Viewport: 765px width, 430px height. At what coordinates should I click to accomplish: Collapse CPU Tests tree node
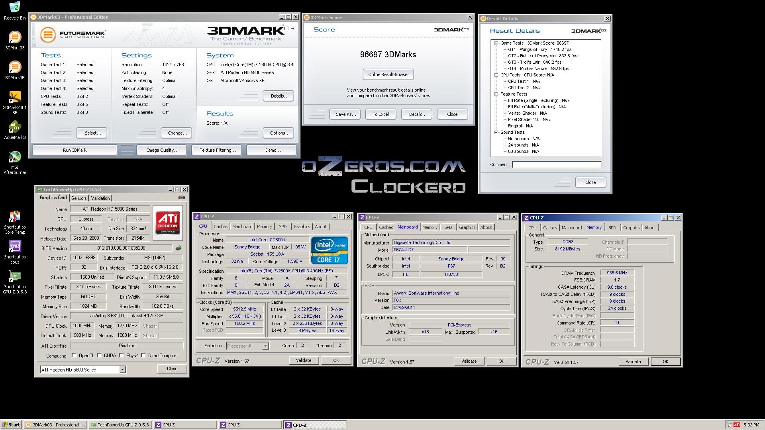coord(496,75)
